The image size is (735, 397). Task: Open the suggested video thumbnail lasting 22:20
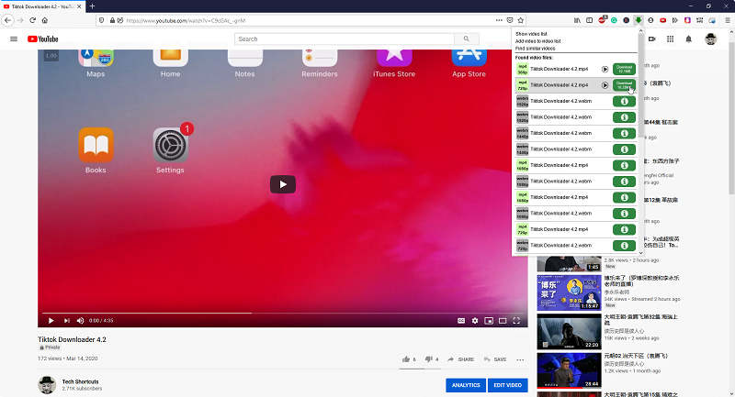tap(569, 332)
